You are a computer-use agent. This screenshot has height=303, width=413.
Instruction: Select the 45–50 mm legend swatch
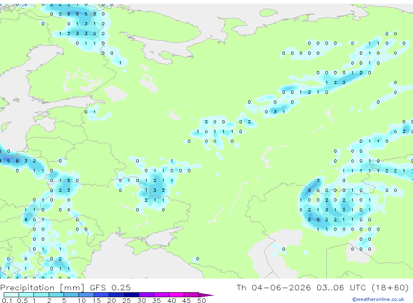pos(192,295)
